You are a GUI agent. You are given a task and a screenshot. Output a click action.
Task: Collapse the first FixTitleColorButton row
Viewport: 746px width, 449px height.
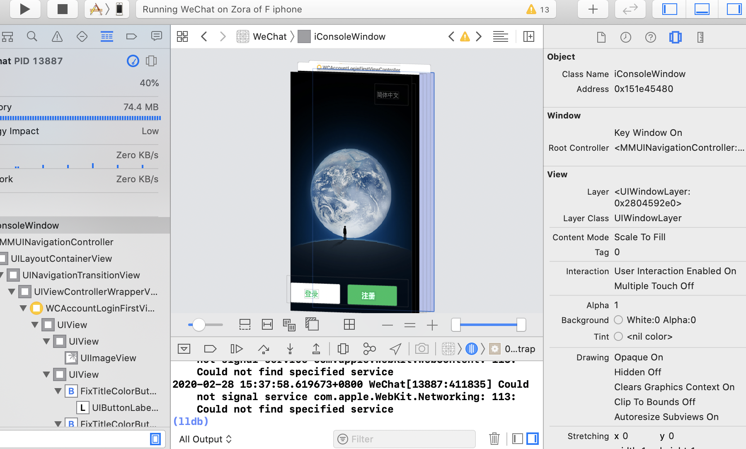click(58, 391)
